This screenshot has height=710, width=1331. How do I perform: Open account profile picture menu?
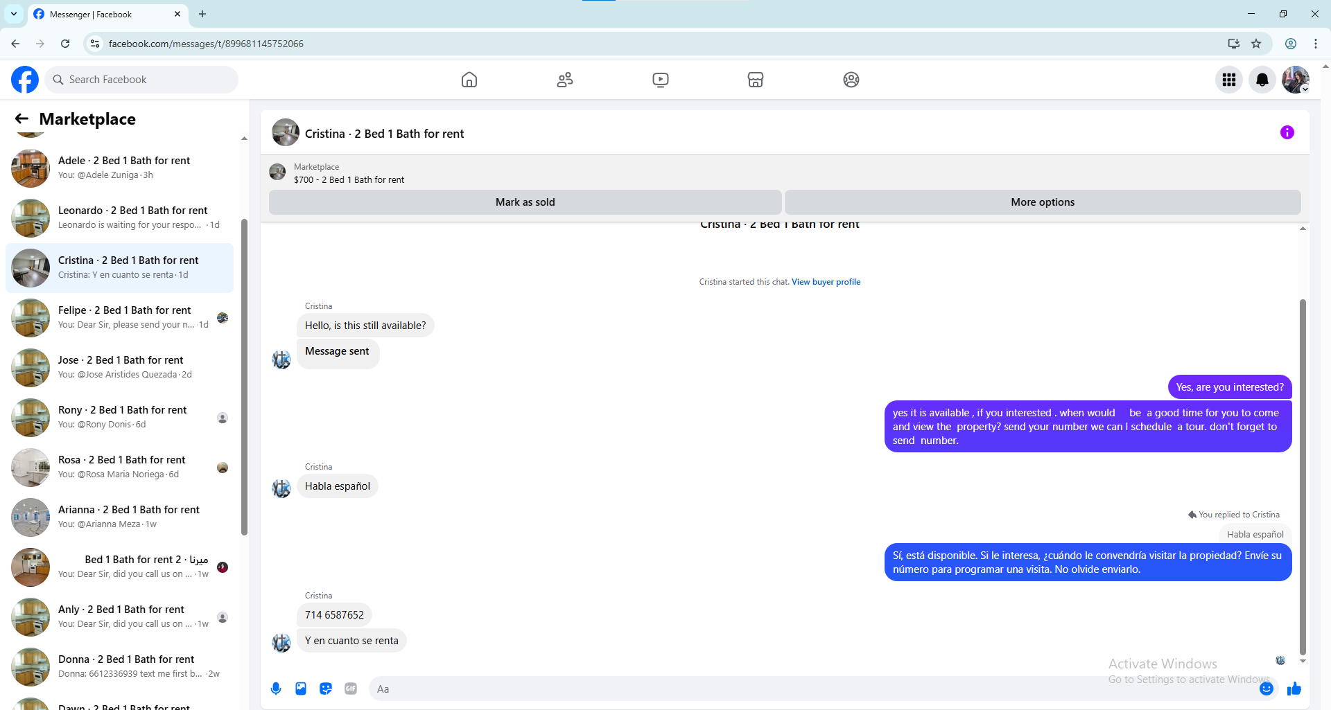[1296, 80]
